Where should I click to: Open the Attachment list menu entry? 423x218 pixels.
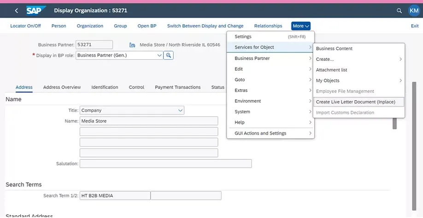click(331, 70)
